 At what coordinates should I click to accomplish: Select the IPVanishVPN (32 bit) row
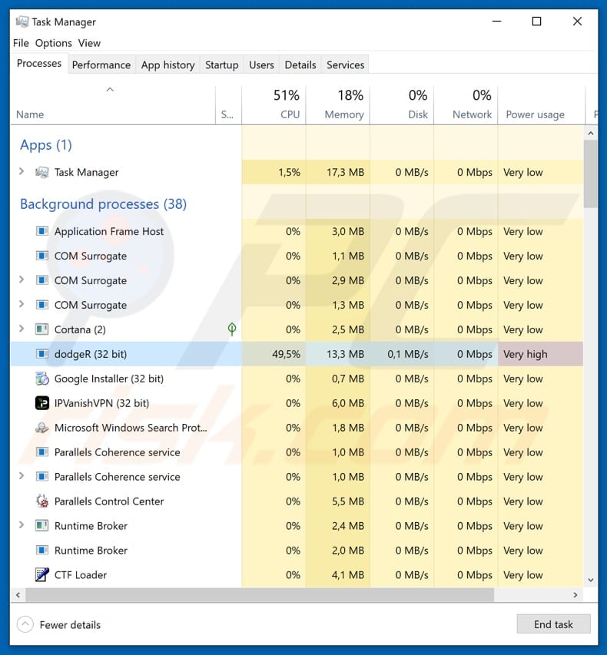click(x=297, y=403)
